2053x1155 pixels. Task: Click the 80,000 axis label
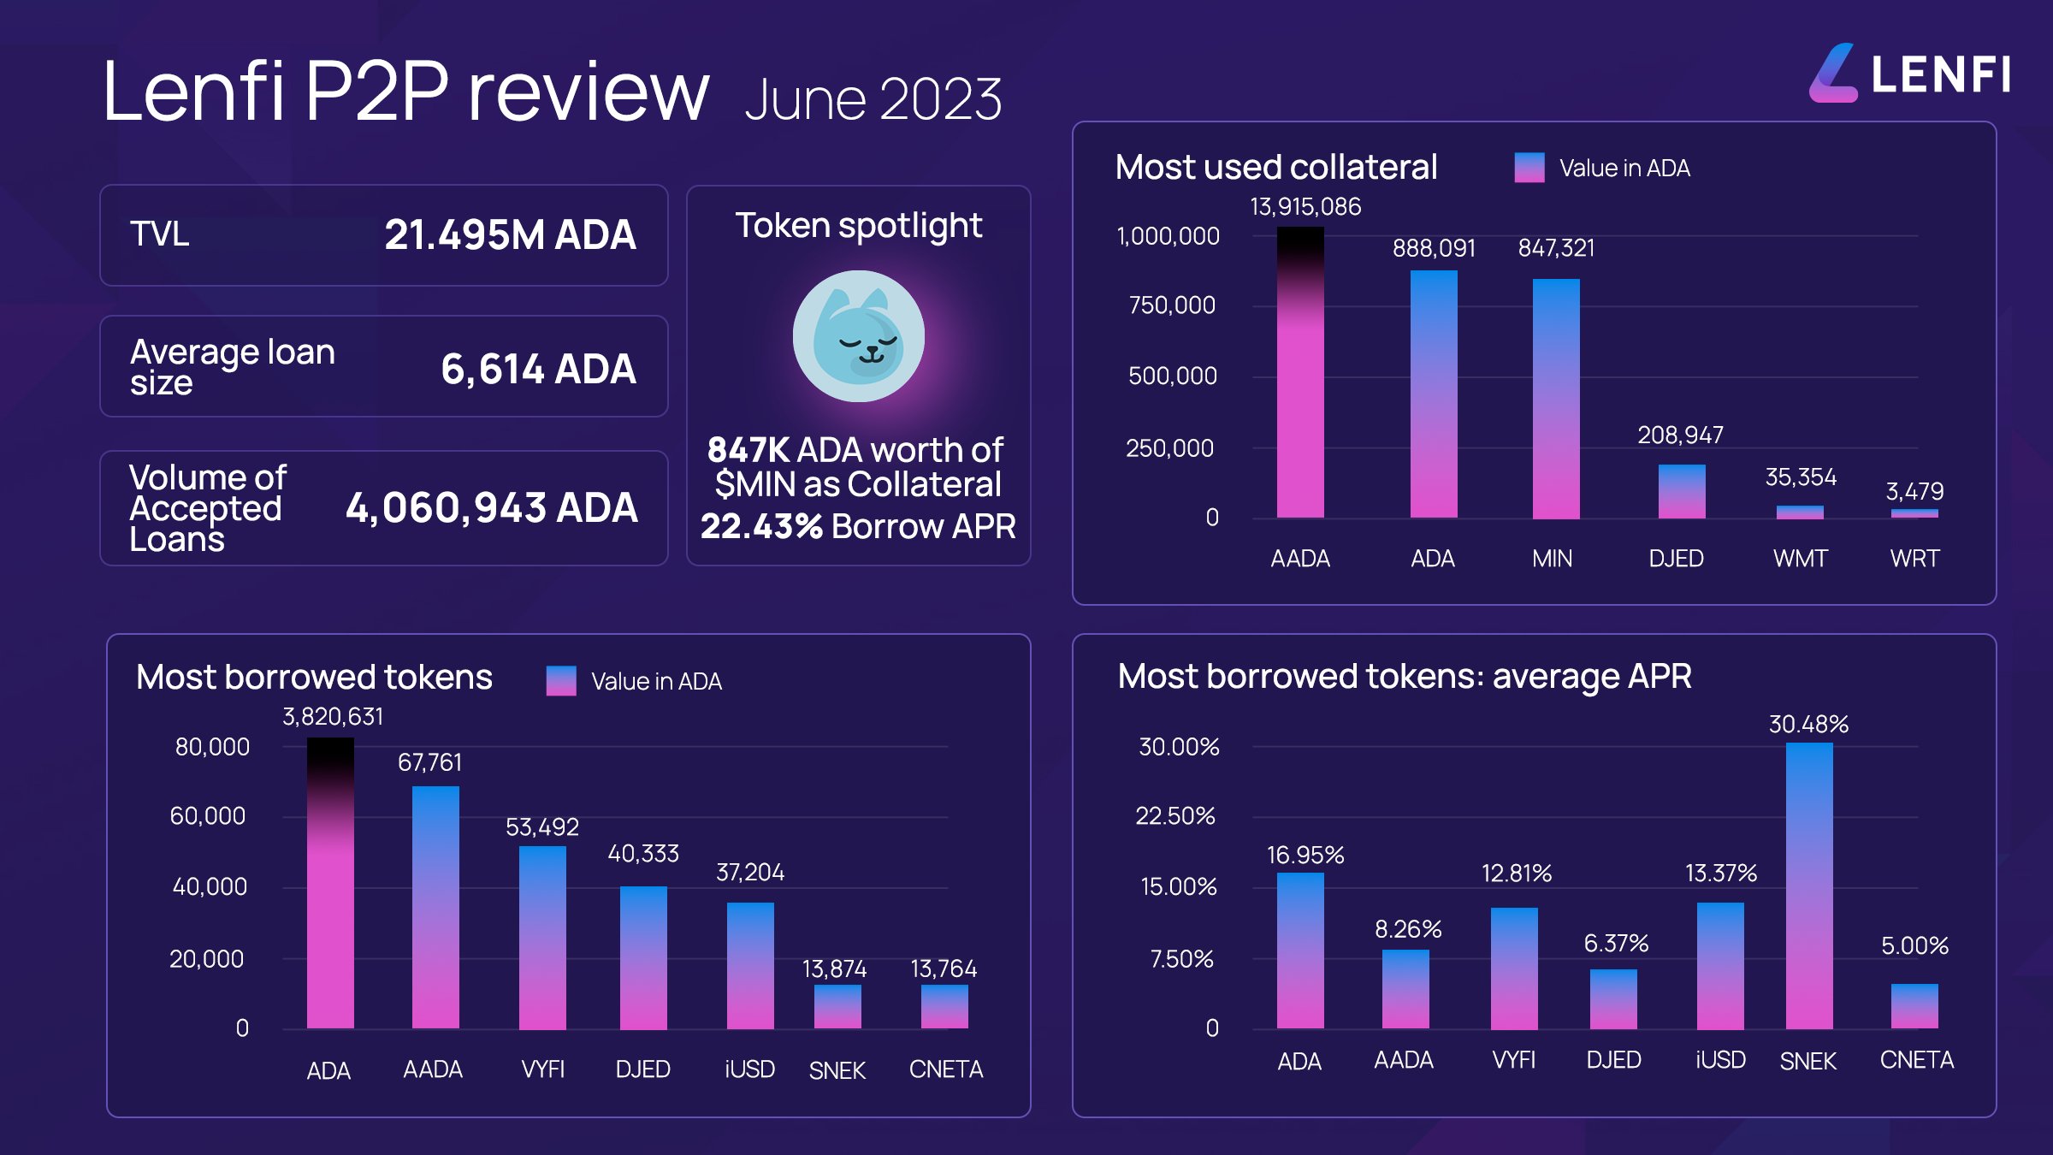click(x=212, y=747)
